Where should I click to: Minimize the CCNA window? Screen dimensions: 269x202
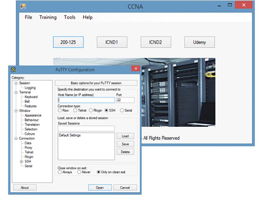(x=219, y=6)
